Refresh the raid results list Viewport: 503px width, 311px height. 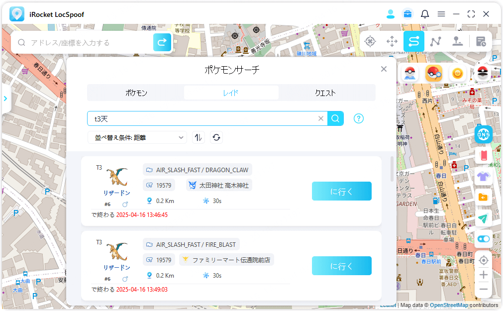tap(216, 137)
